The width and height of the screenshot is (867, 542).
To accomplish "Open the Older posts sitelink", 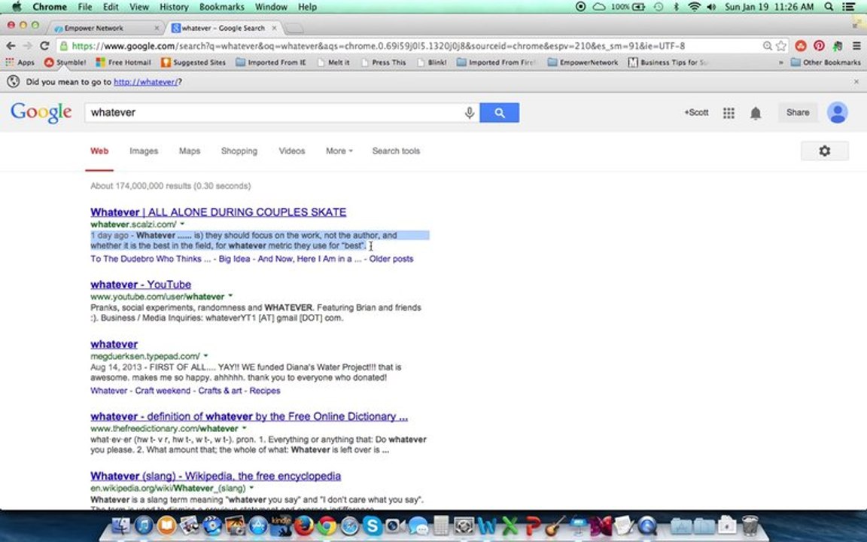I will point(391,259).
